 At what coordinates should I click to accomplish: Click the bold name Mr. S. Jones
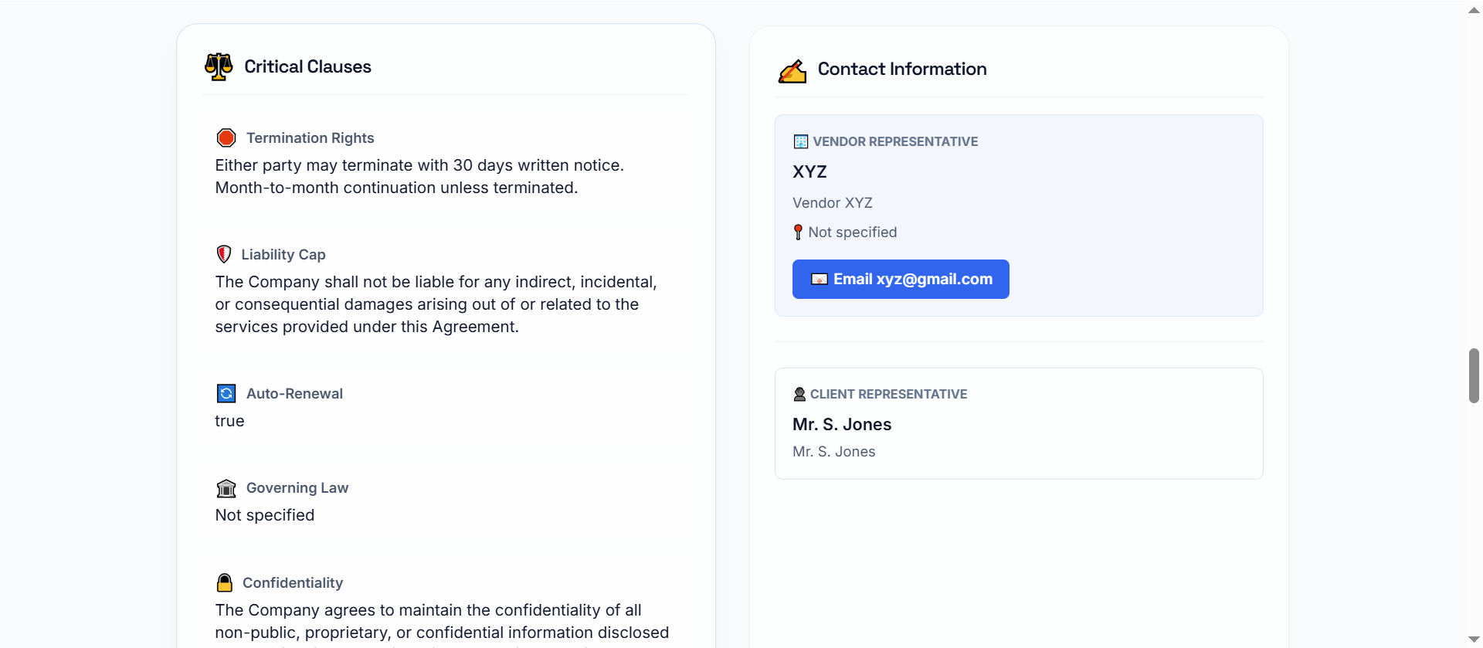[x=842, y=424]
